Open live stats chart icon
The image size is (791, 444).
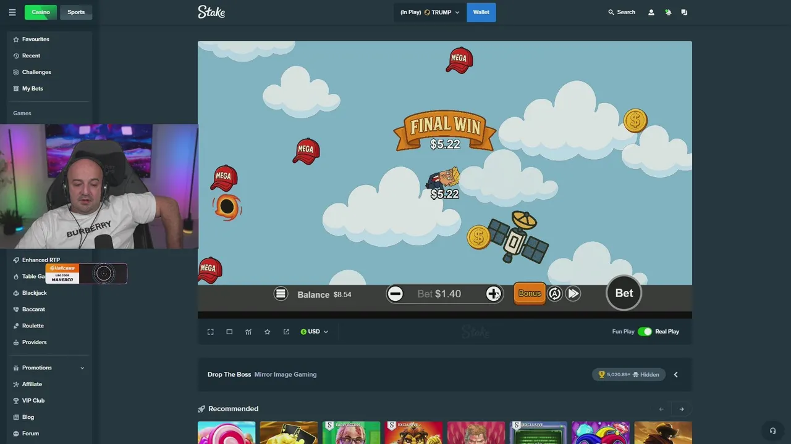tap(248, 332)
